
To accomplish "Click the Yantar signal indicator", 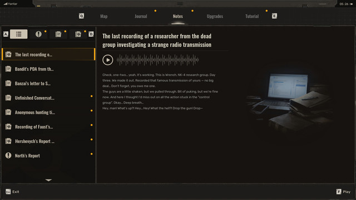I will click(x=11, y=4).
